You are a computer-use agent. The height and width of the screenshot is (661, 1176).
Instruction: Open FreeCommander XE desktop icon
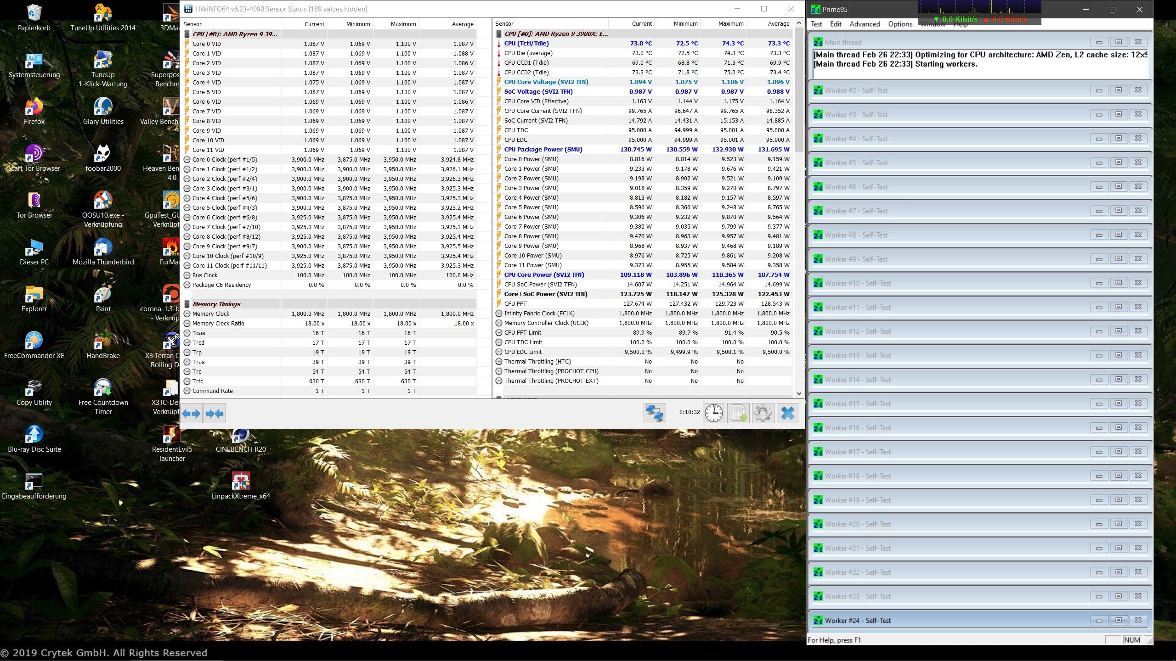click(x=34, y=347)
